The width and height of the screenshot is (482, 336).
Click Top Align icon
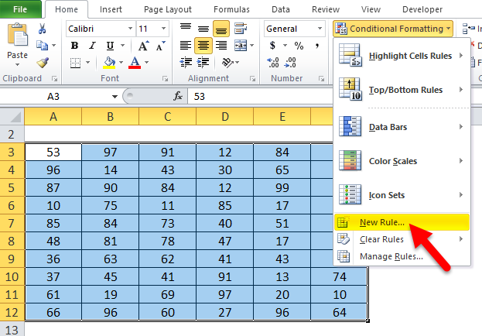(x=186, y=29)
